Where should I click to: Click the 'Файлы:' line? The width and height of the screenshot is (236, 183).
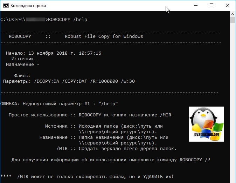click(22, 76)
